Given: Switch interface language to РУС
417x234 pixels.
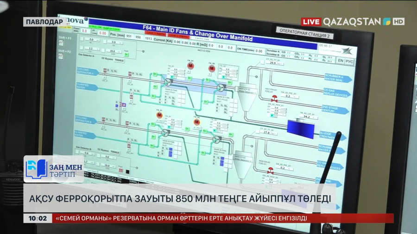Looking at the screenshot, I should [349, 62].
